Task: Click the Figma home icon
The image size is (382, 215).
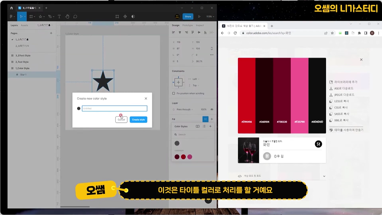Action: click(11, 8)
